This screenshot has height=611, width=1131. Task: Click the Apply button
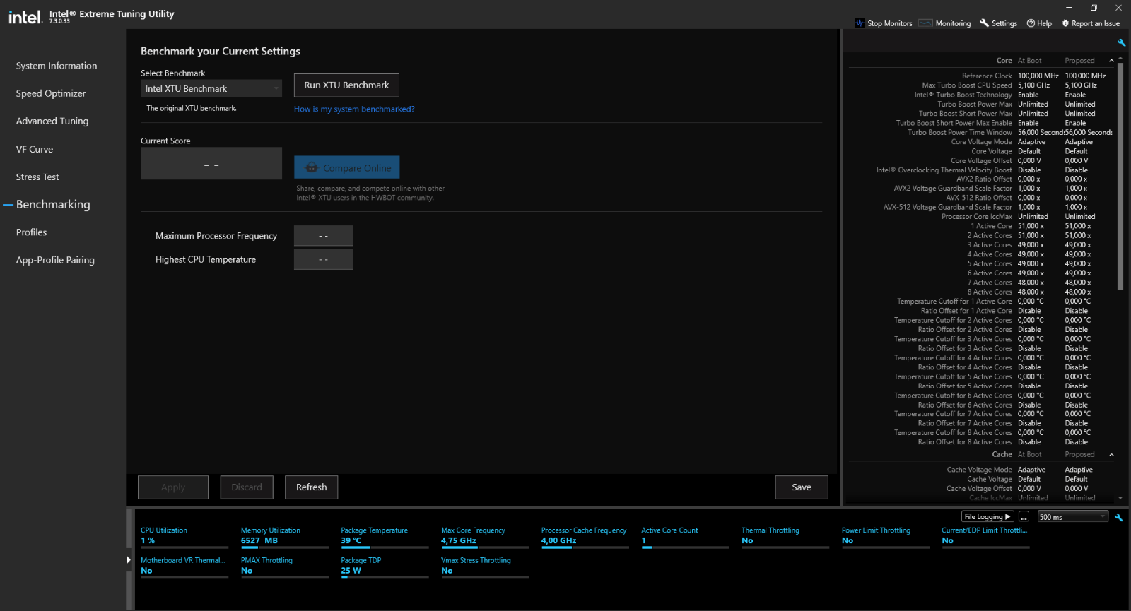173,487
